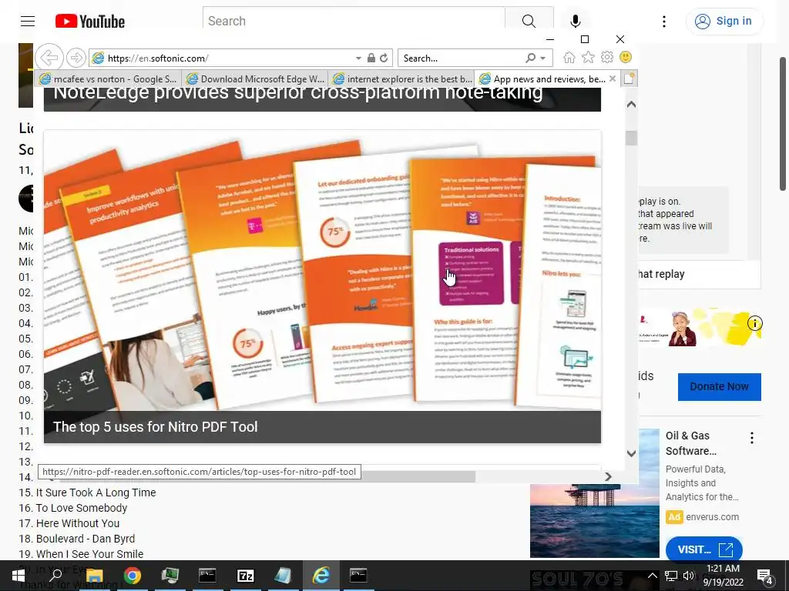This screenshot has width=789, height=591.
Task: Click 'The top 5 uses for Nitro PDF Tool'
Action: (156, 426)
